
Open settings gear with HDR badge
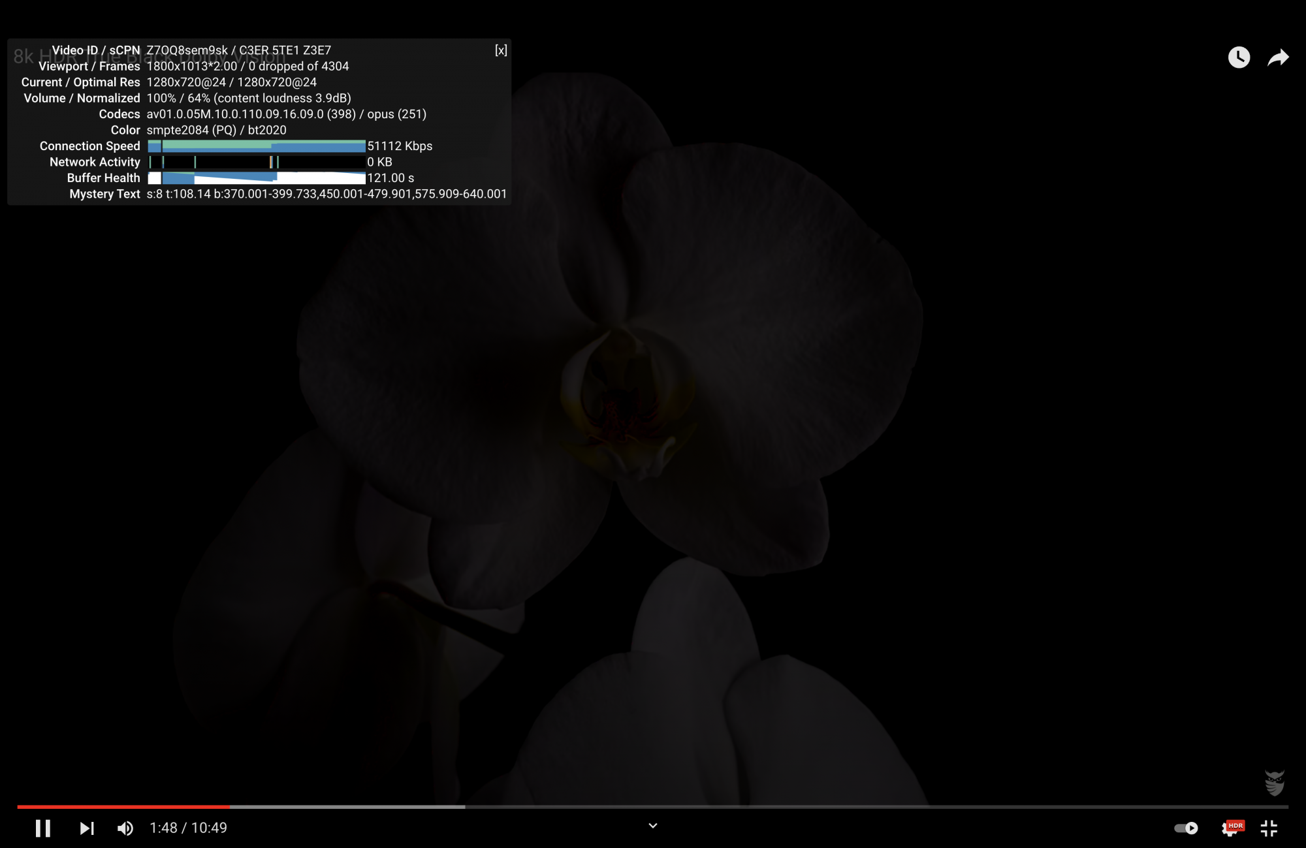click(1232, 828)
